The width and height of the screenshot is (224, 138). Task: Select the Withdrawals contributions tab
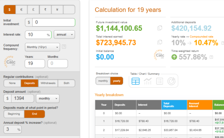pos(48,83)
